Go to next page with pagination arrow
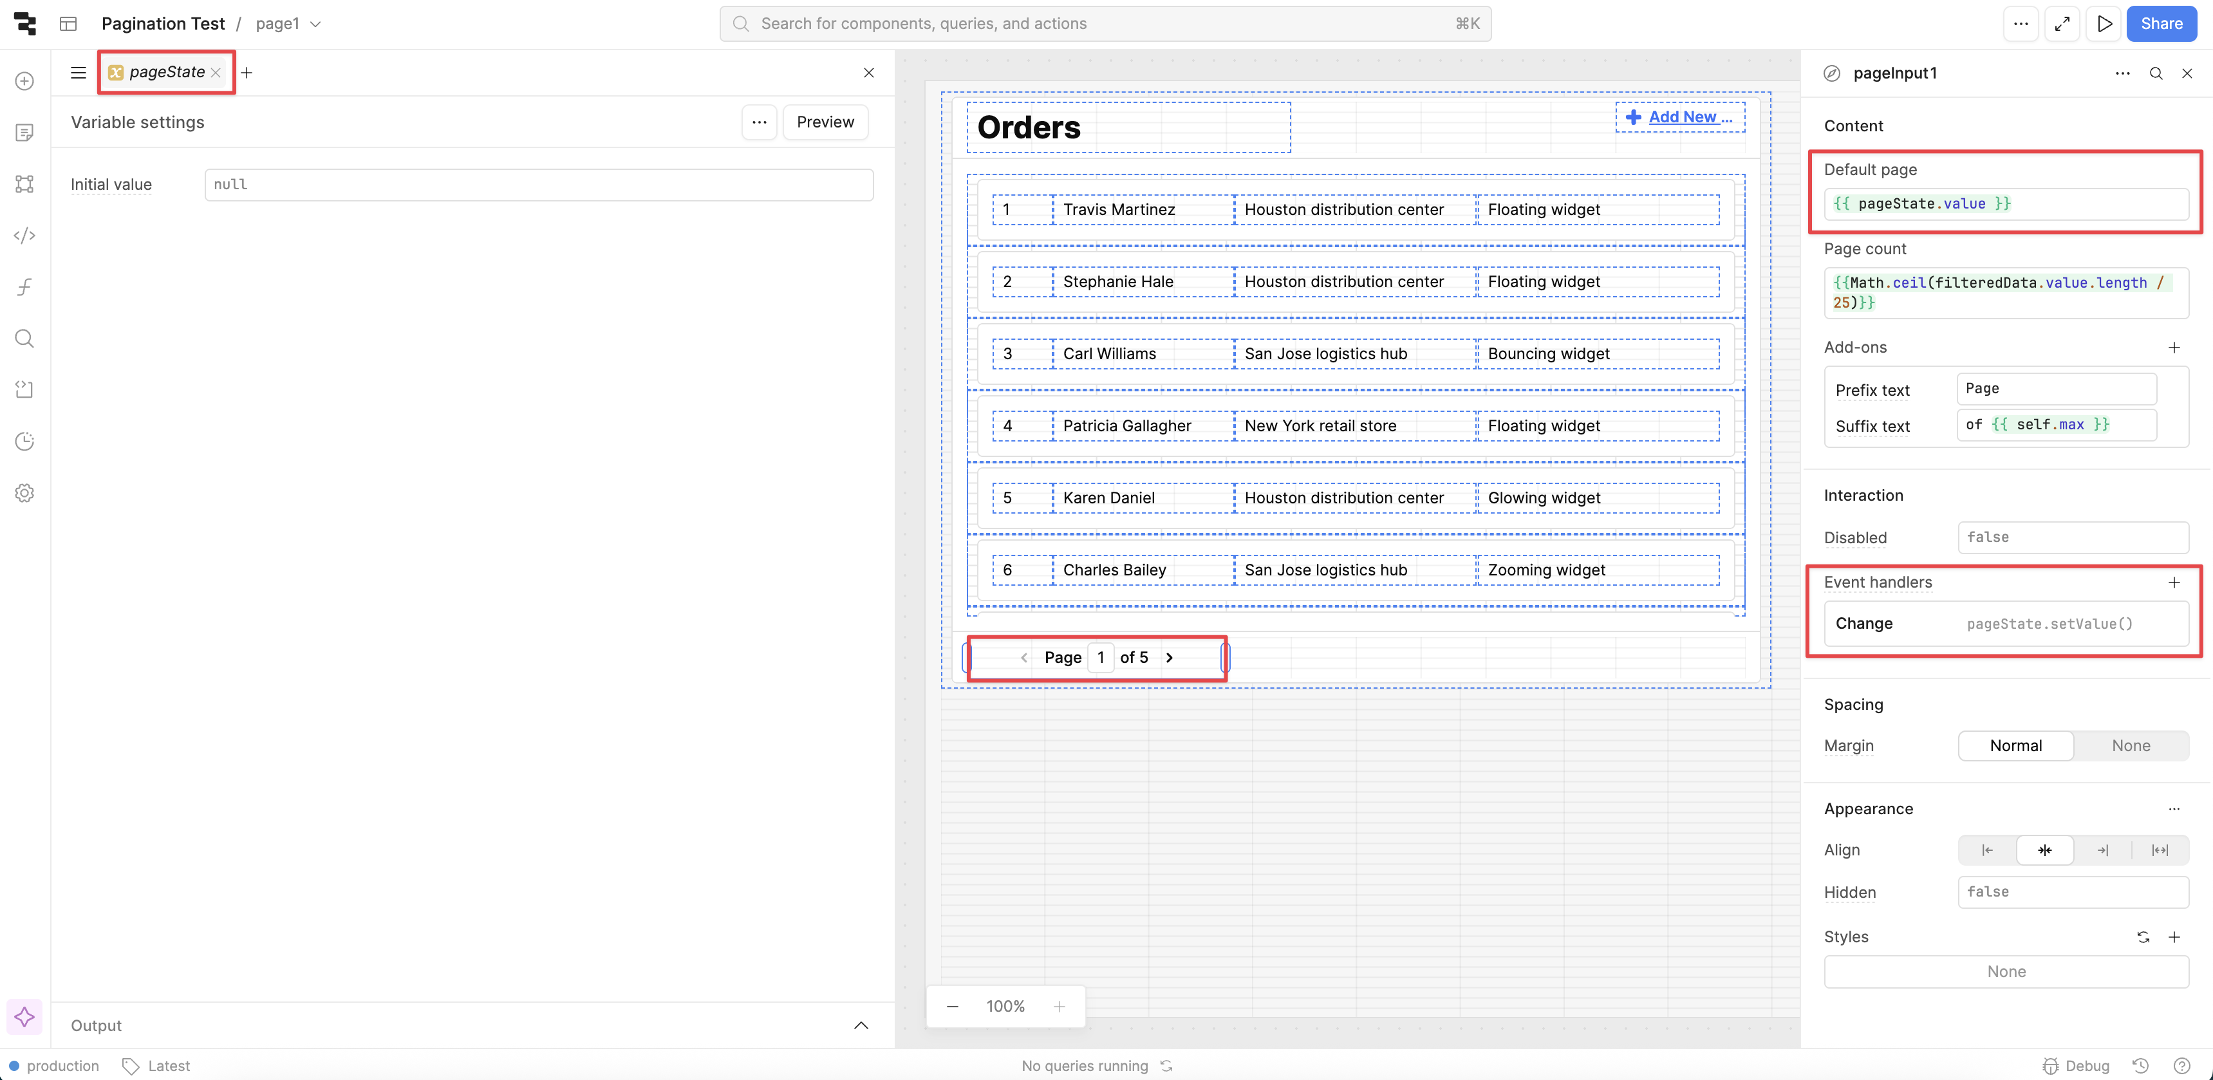The image size is (2213, 1080). (1169, 657)
